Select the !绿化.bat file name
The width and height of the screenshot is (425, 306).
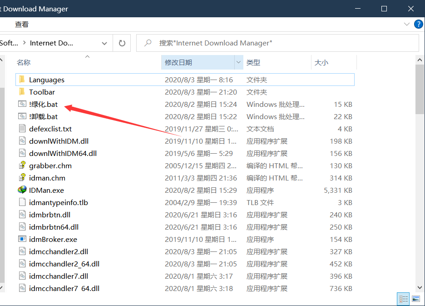click(44, 105)
